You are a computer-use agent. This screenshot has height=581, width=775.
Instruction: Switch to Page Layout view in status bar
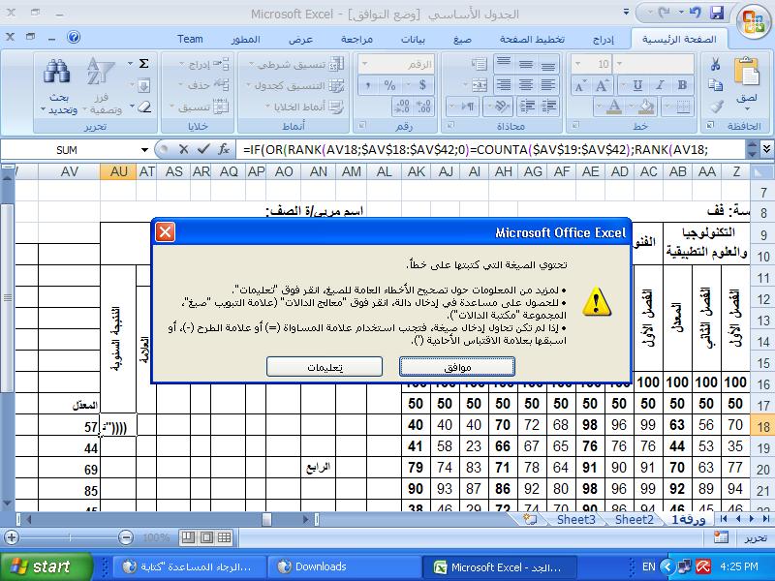point(206,537)
